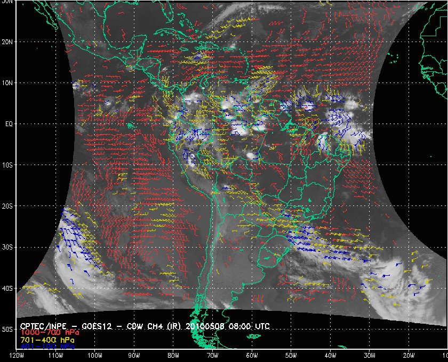Select the '100W' longitude label
Screen dimensions: 448x362
94,356
